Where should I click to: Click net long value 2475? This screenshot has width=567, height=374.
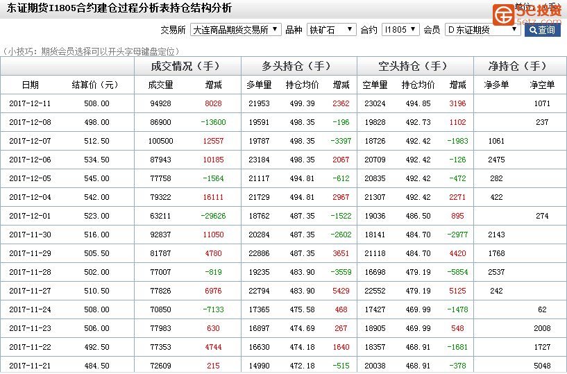click(x=496, y=160)
